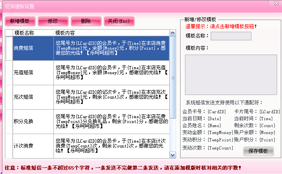Save template with 保存模板 button
This screenshot has height=174, width=282.
[x=258, y=151]
